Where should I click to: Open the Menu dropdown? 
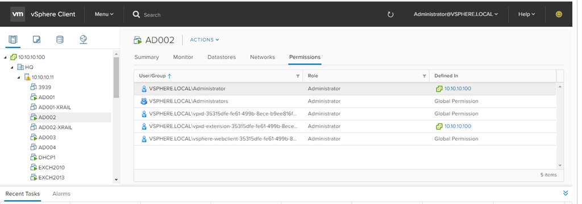(104, 14)
